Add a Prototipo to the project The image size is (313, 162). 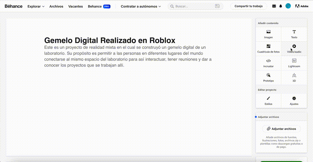coord(268,78)
